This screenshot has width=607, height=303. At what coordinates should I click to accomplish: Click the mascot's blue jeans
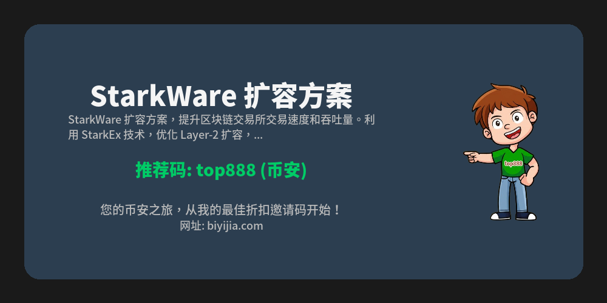click(514, 195)
